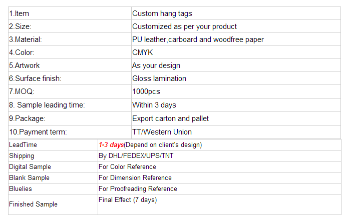Click 'PU leather,carboard and woodfree paper'
The height and width of the screenshot is (224, 348).
tap(198, 39)
